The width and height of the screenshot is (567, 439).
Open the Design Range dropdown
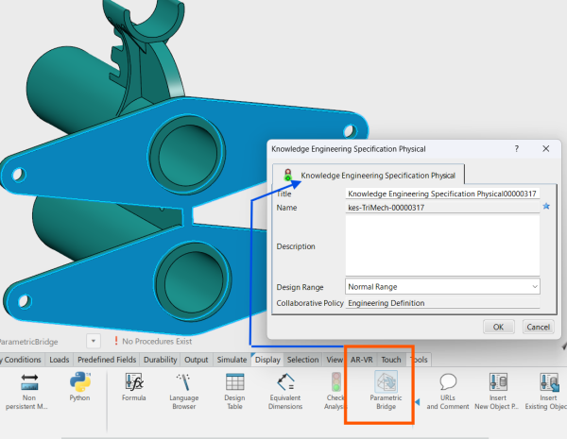442,286
